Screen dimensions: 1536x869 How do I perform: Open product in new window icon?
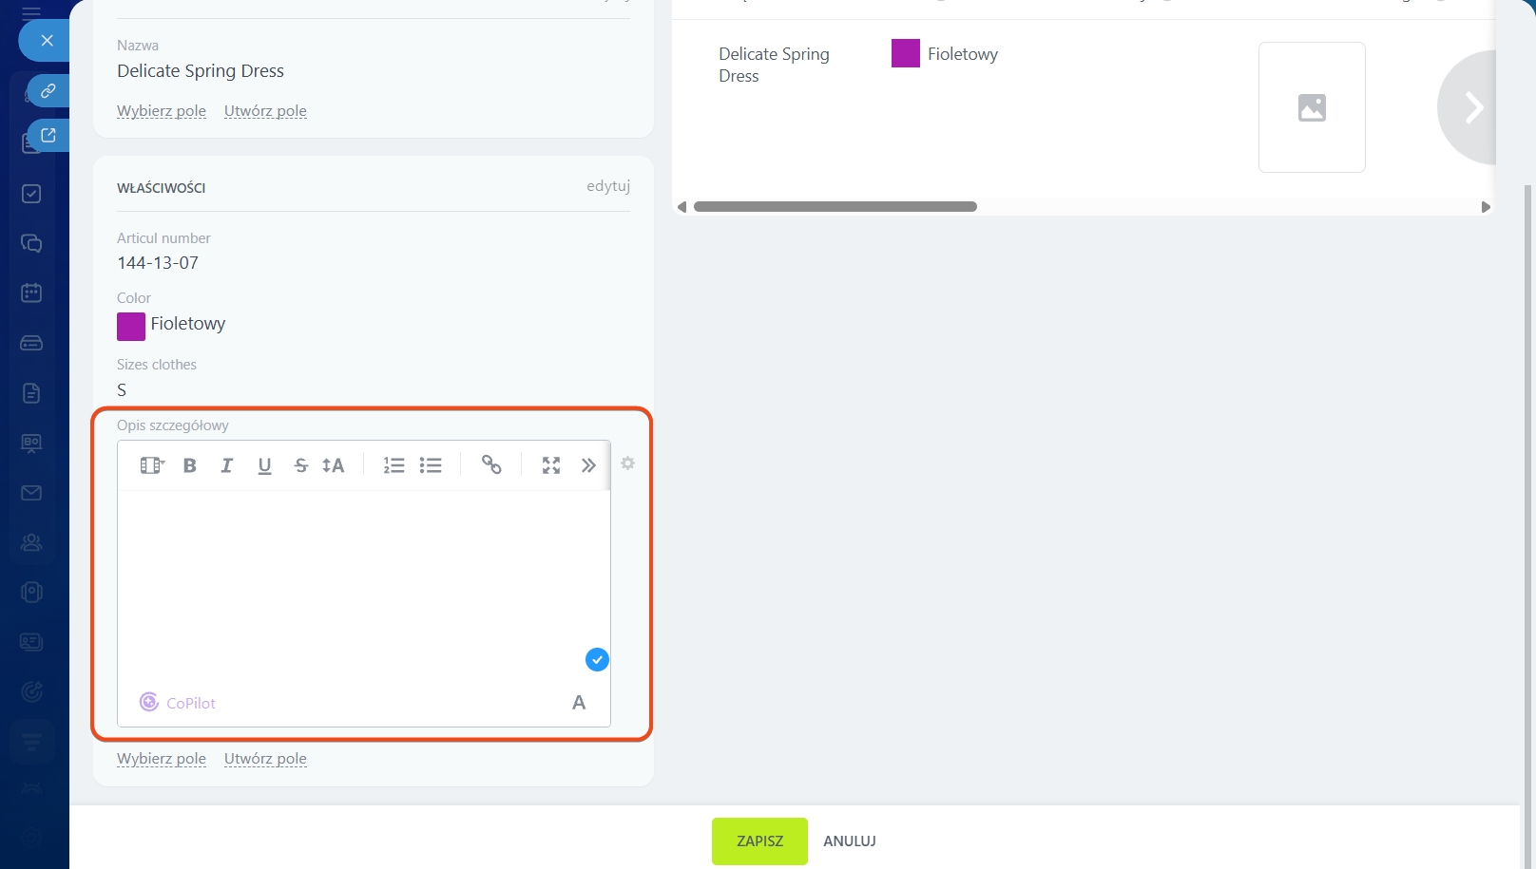pyautogui.click(x=48, y=135)
